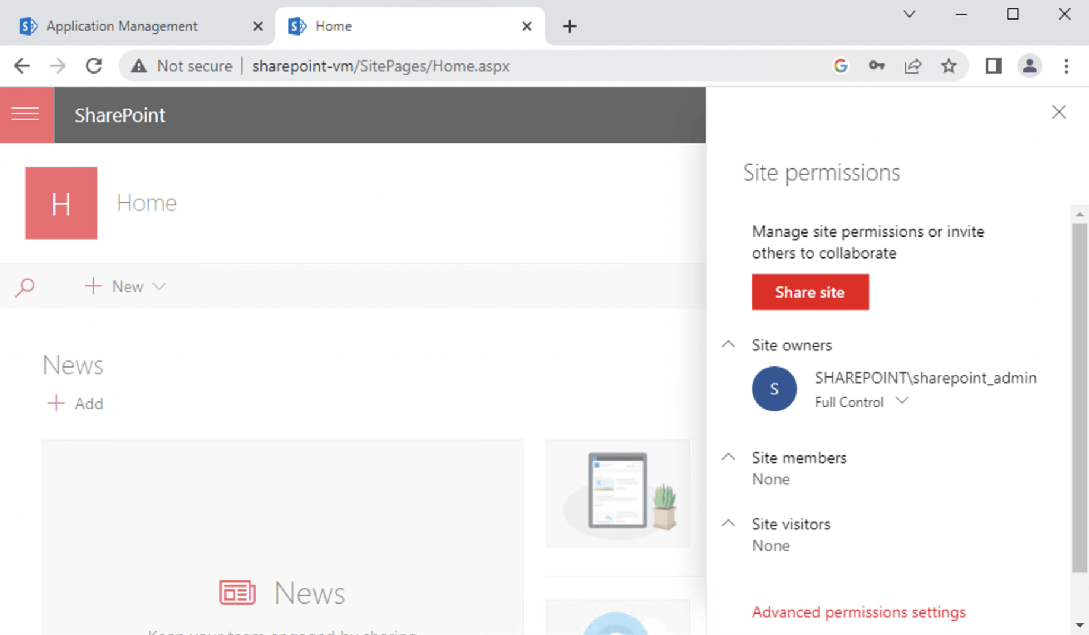Click the share this page icon
The height and width of the screenshot is (635, 1089).
pos(913,66)
